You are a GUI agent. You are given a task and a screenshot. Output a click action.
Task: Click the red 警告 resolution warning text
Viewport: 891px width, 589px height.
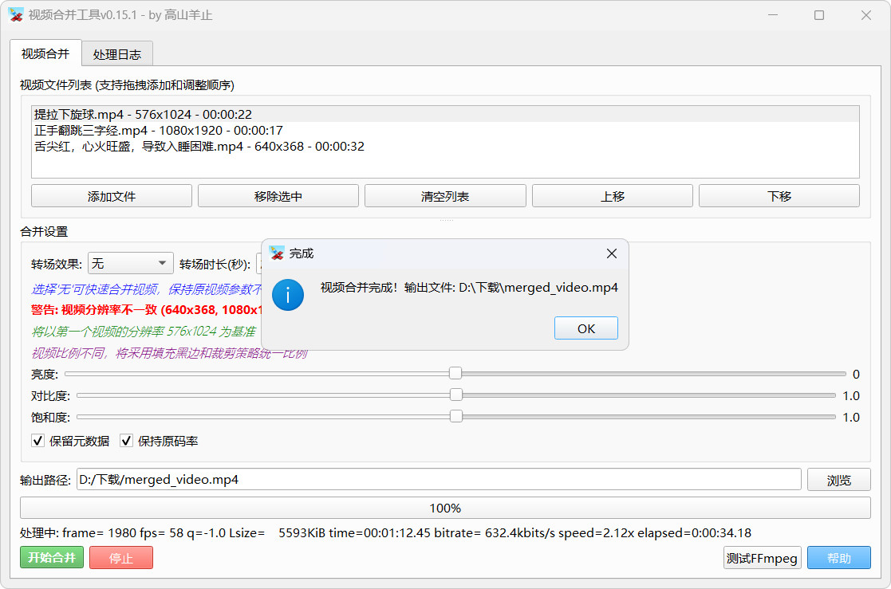tap(147, 309)
